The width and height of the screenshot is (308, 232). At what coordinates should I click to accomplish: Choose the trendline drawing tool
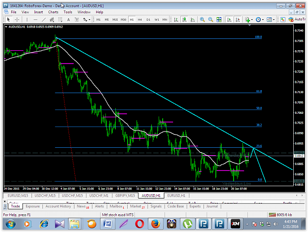(43, 19)
